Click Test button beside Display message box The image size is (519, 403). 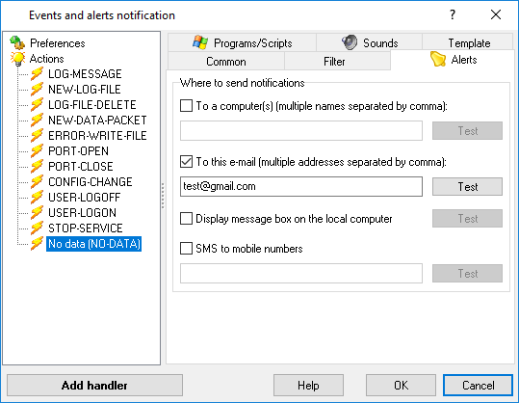(x=467, y=219)
